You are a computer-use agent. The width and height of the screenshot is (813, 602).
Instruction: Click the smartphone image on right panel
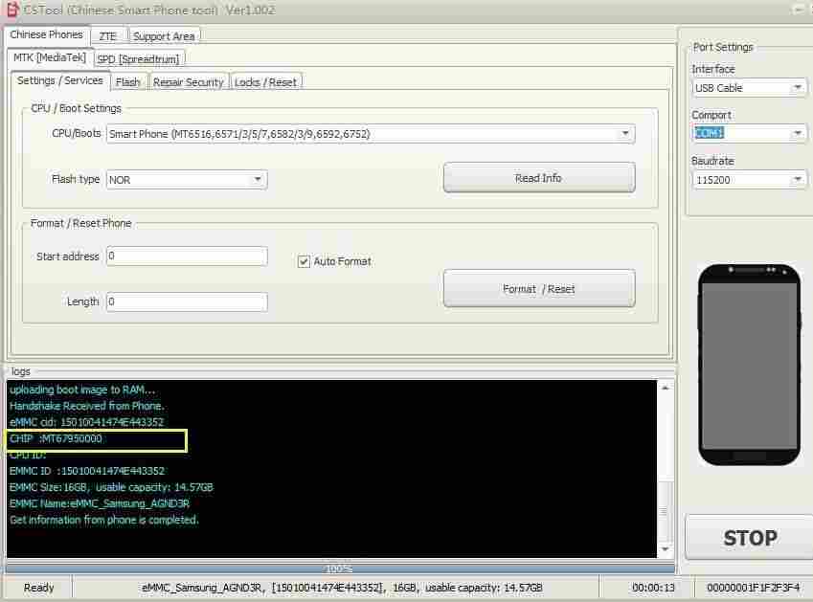[x=749, y=365]
